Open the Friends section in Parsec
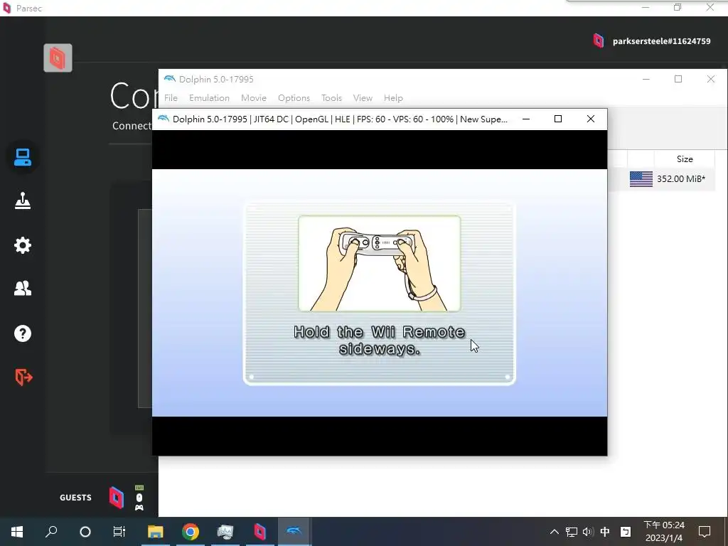 click(22, 289)
